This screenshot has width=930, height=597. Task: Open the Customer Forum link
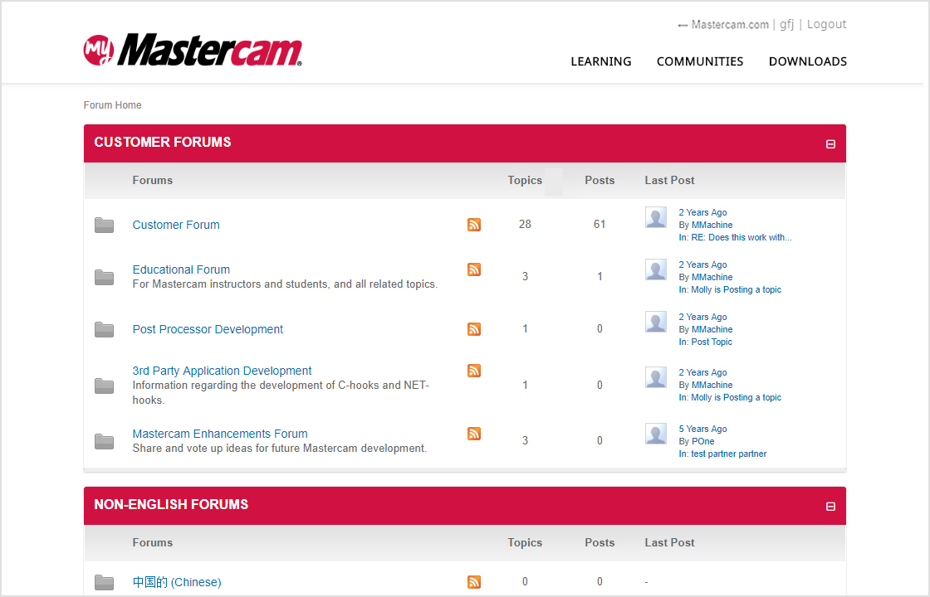pos(176,225)
